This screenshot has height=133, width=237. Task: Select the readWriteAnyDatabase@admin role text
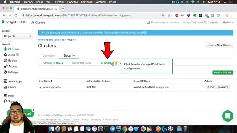pyautogui.click(x=151, y=87)
